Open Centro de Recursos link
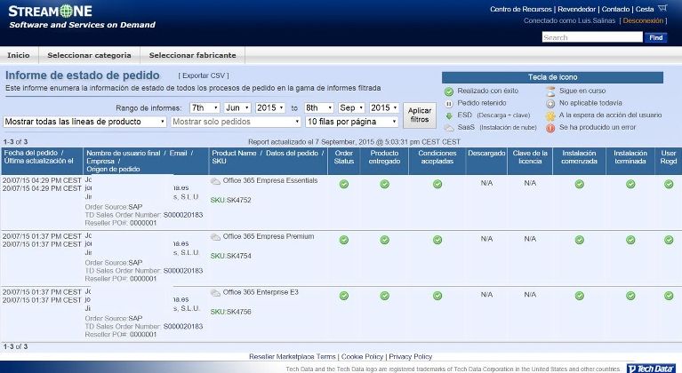This screenshot has width=682, height=373. pos(521,9)
